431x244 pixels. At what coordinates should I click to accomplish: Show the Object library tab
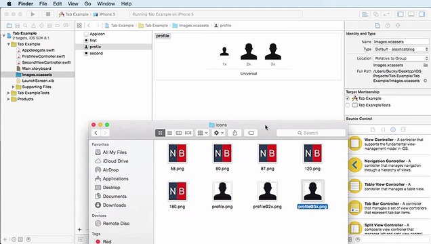tap(393, 129)
